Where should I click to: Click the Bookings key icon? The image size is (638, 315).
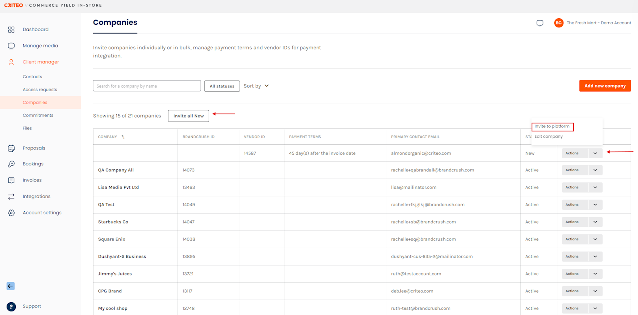tap(11, 164)
